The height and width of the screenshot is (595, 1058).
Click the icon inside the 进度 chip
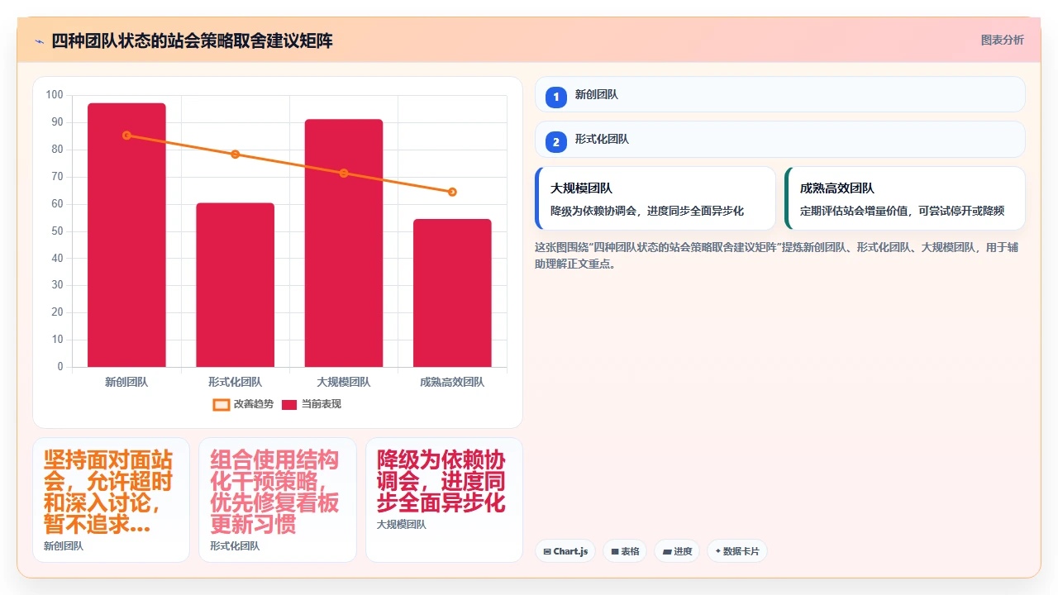click(667, 551)
